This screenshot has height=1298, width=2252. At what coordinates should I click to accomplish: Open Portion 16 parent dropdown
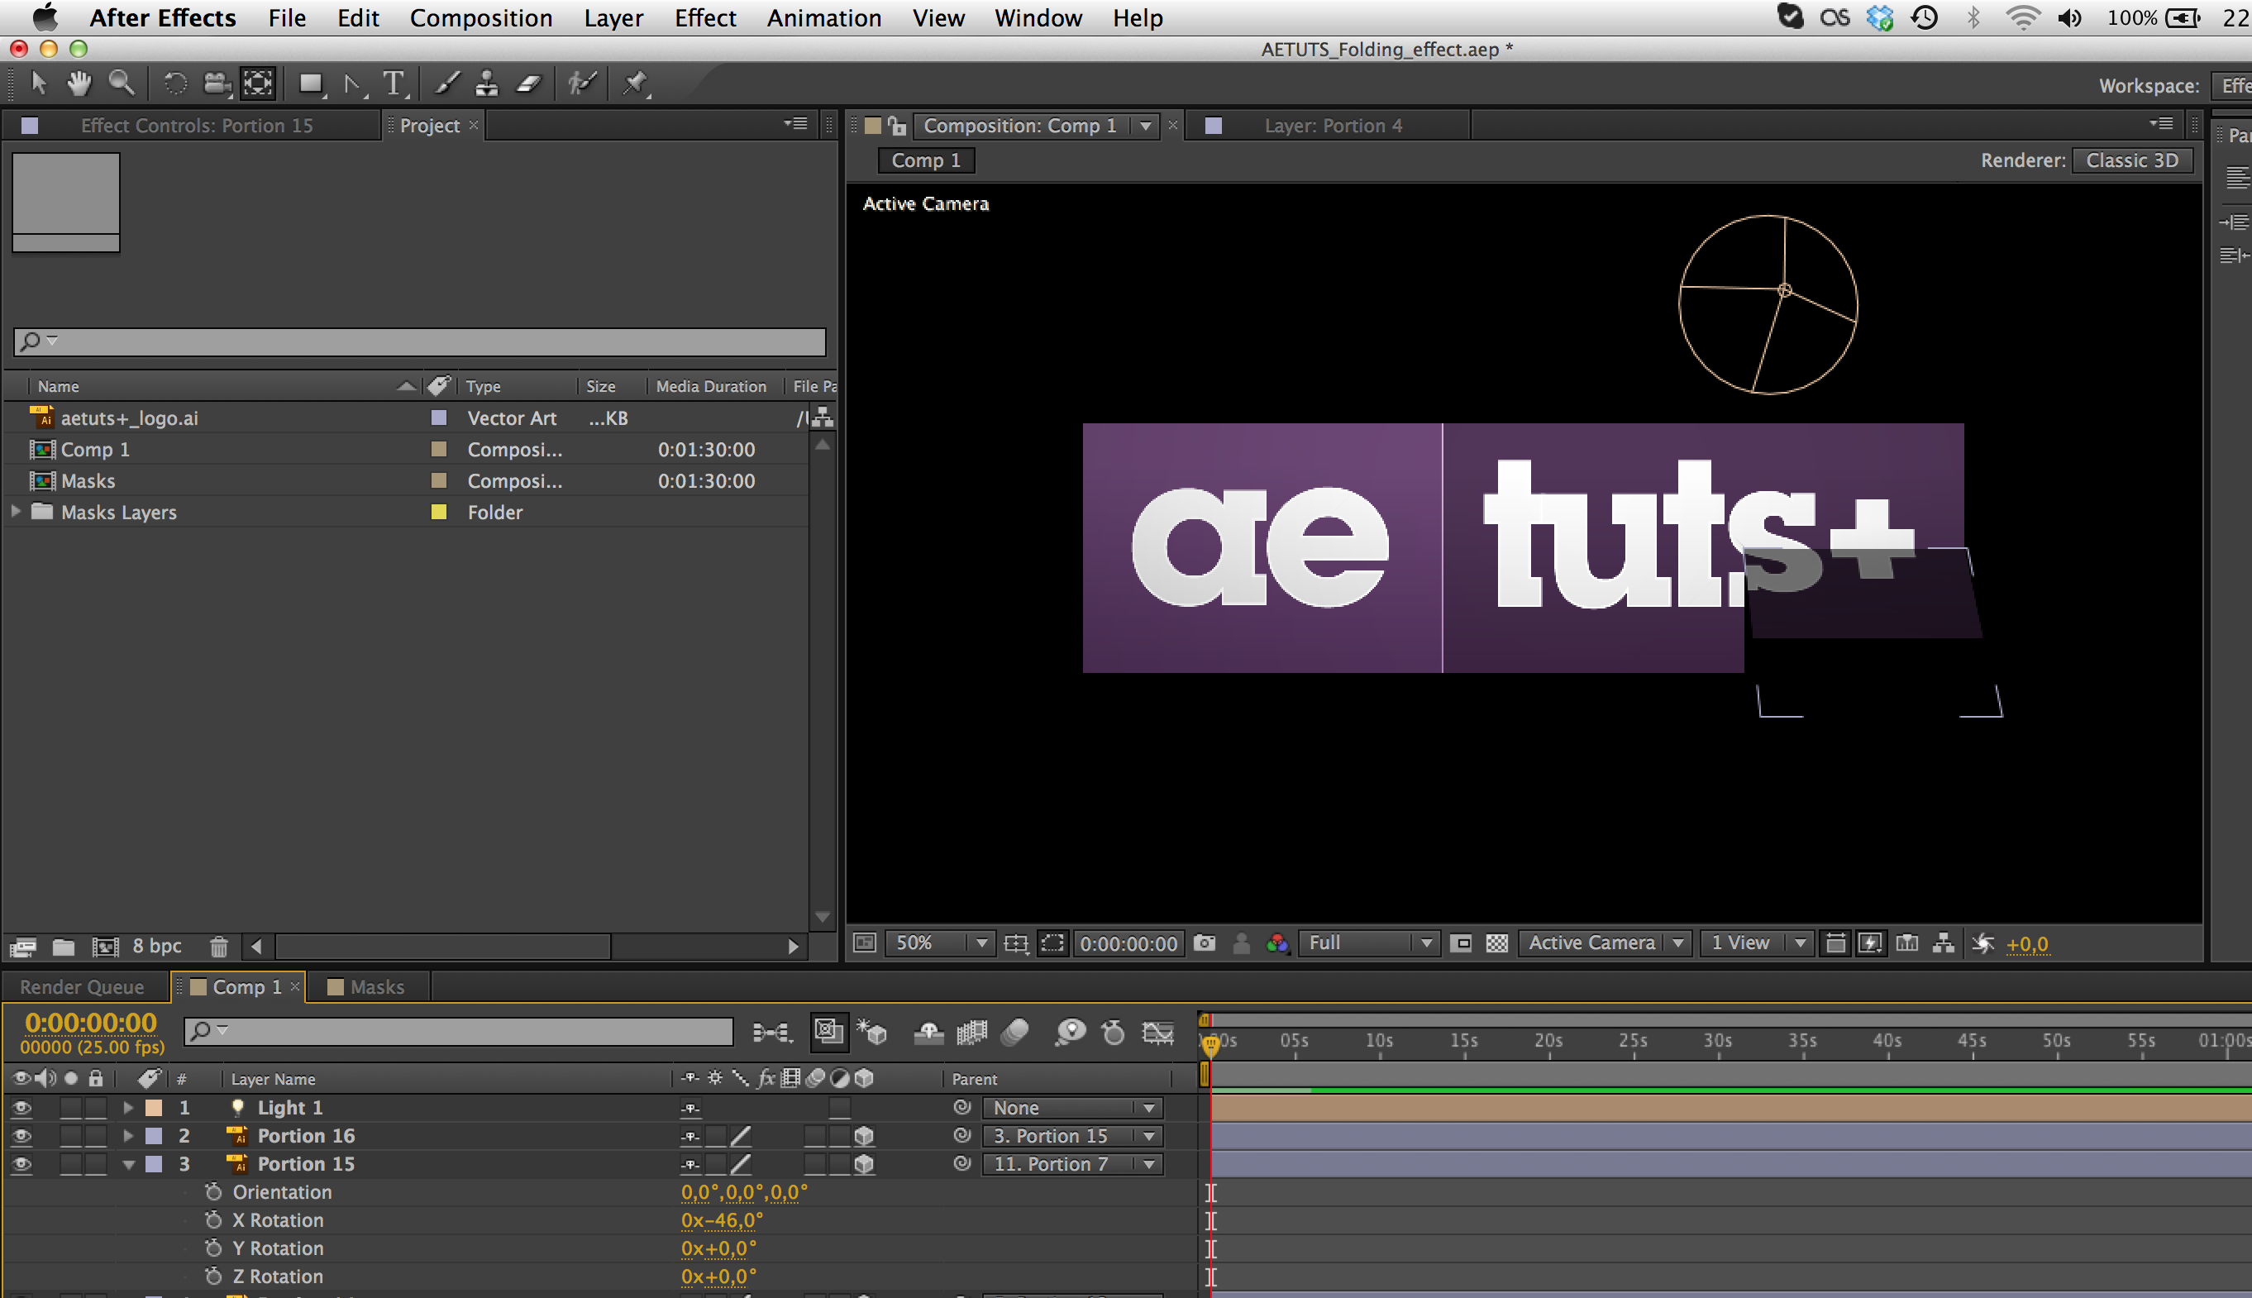pyautogui.click(x=1072, y=1136)
